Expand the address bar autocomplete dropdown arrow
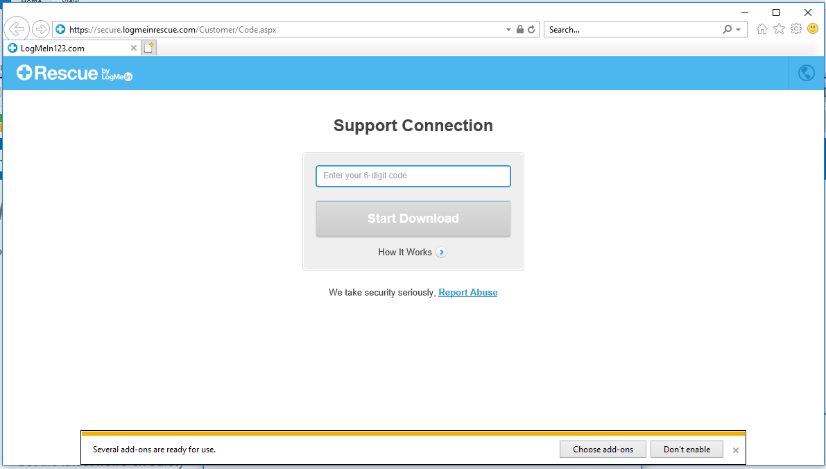The width and height of the screenshot is (826, 469). pos(509,30)
